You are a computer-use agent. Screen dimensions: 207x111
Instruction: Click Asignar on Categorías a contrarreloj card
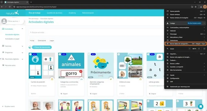pos(64,94)
